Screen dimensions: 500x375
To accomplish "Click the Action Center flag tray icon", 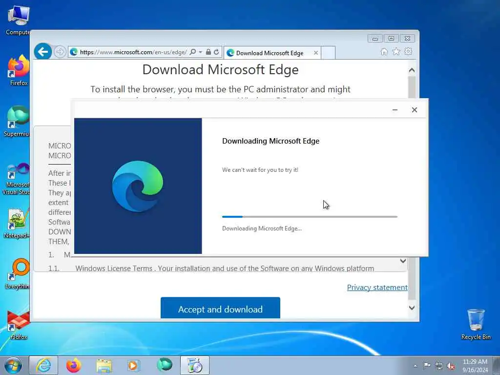I will pos(426,365).
